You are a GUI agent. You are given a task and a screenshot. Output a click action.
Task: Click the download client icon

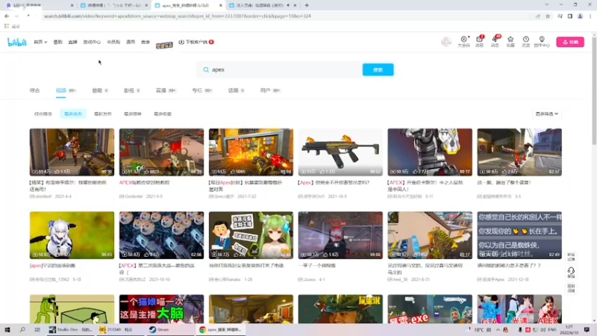tap(181, 42)
